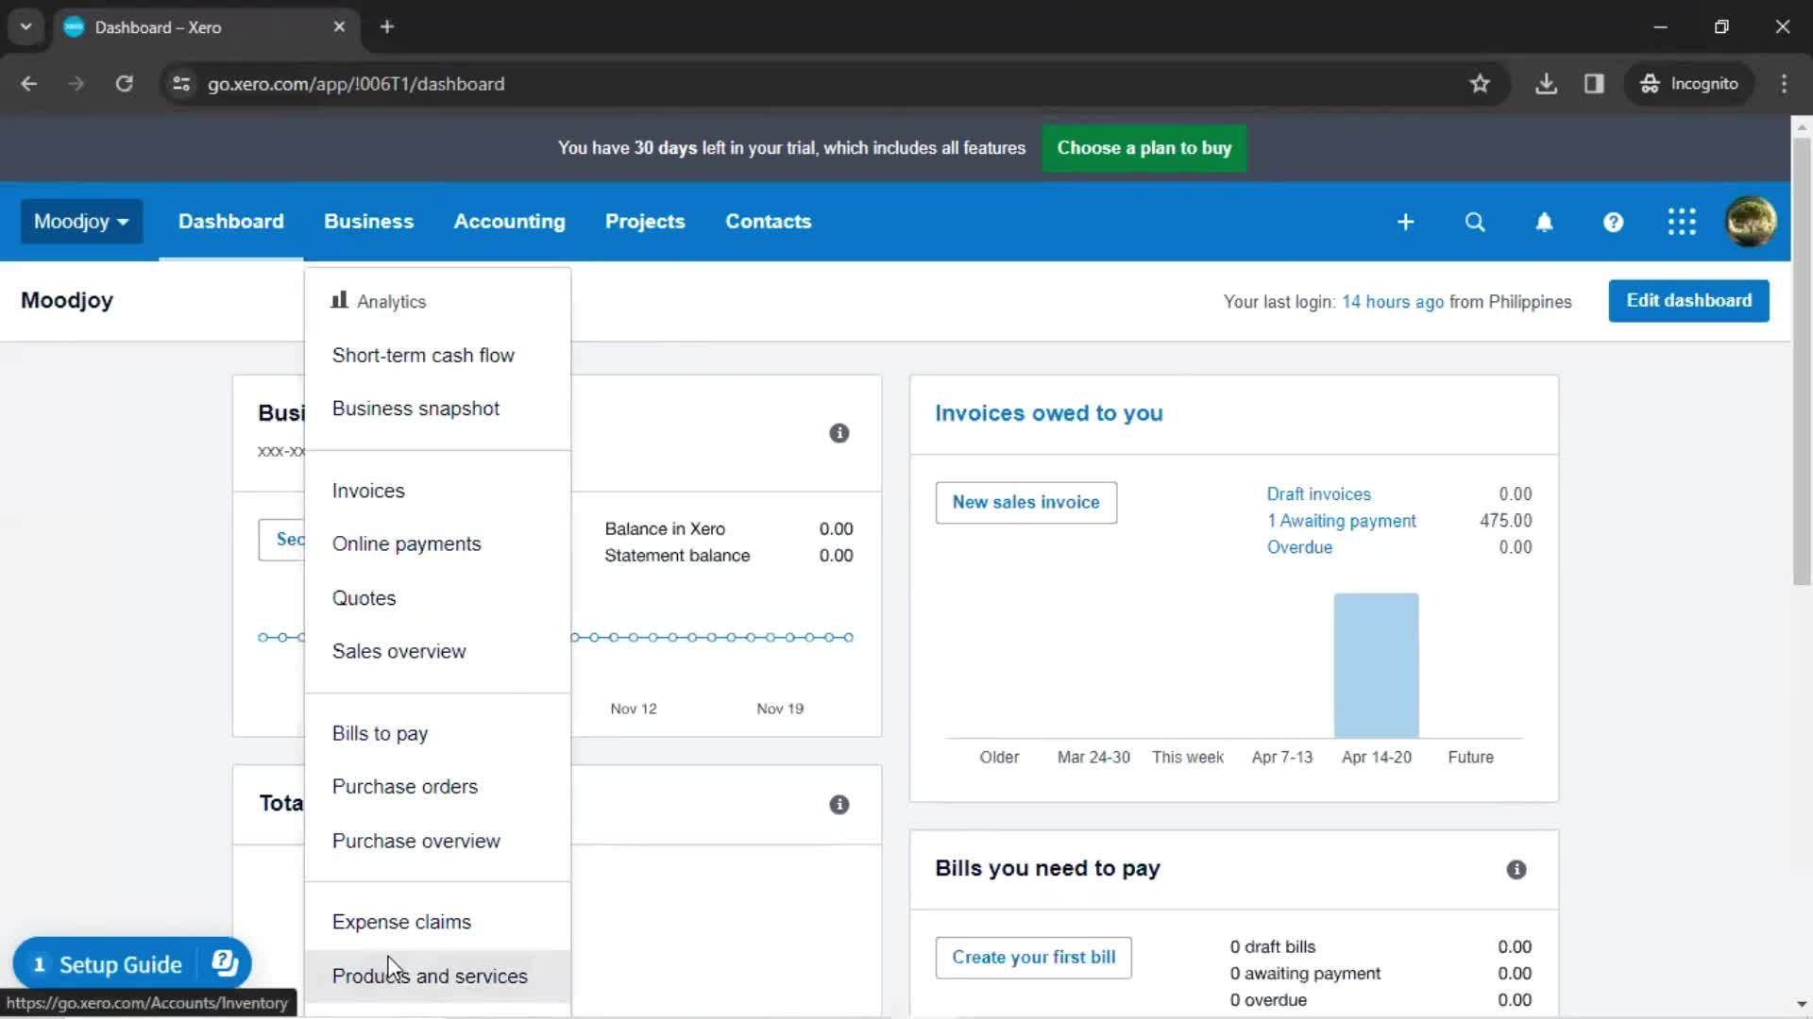Click the info icon on the Total card
1813x1019 pixels.
[839, 805]
